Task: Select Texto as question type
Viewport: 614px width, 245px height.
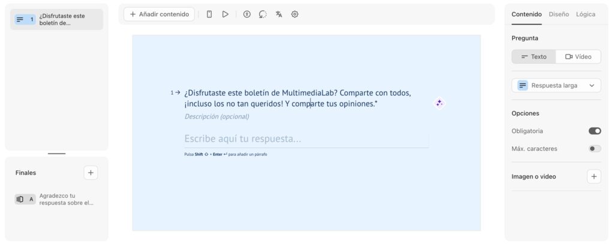Action: (534, 57)
